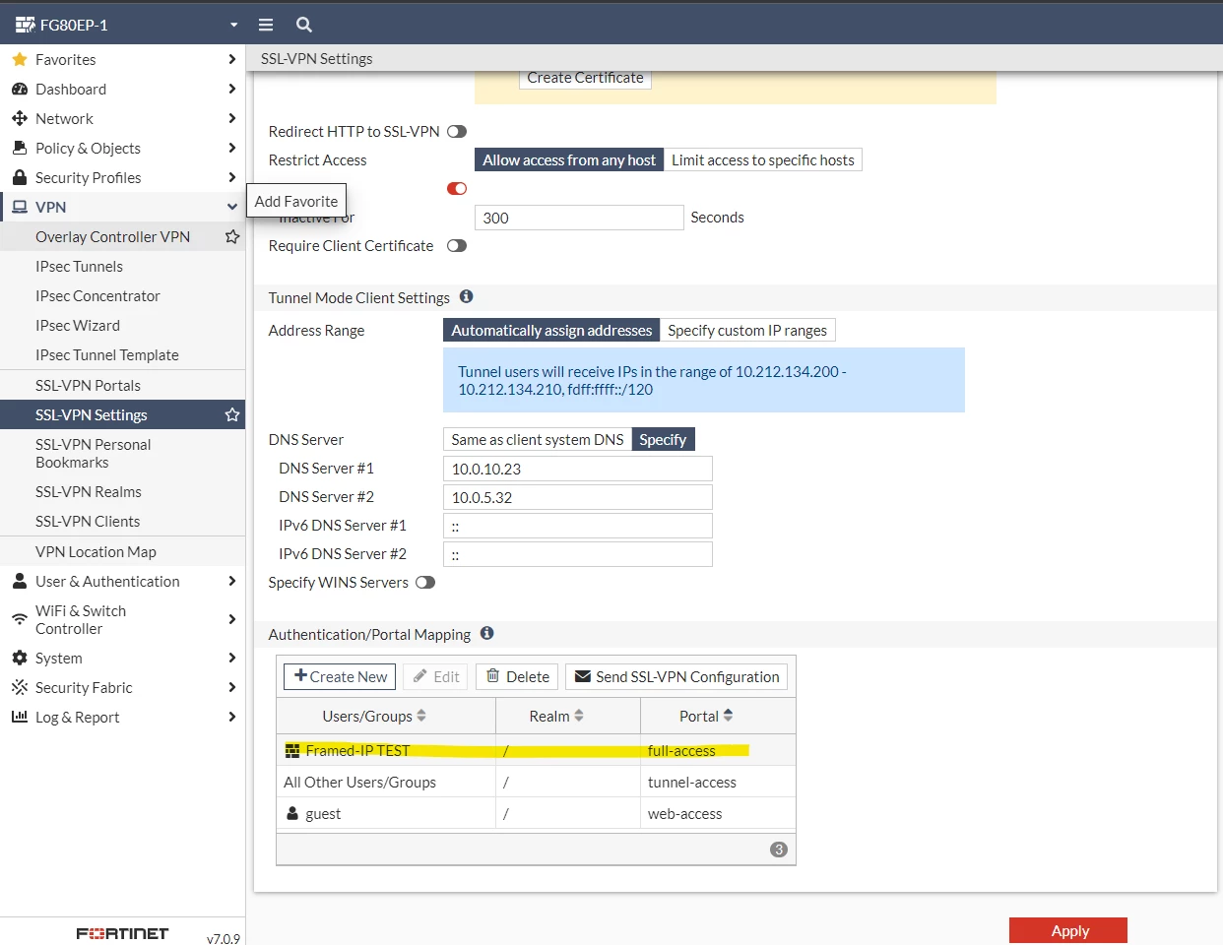Expand Policy & Objects section chevron
This screenshot has width=1223, height=945.
tap(232, 148)
